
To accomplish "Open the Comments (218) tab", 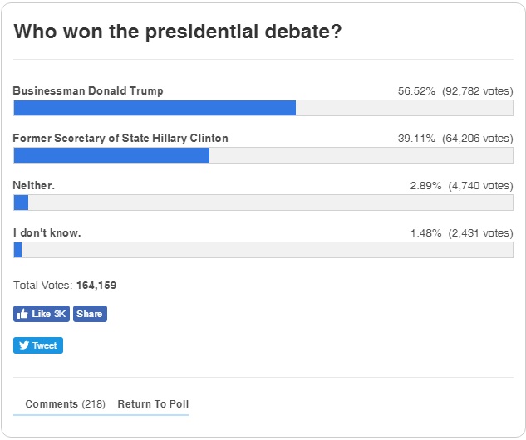I will pos(66,403).
